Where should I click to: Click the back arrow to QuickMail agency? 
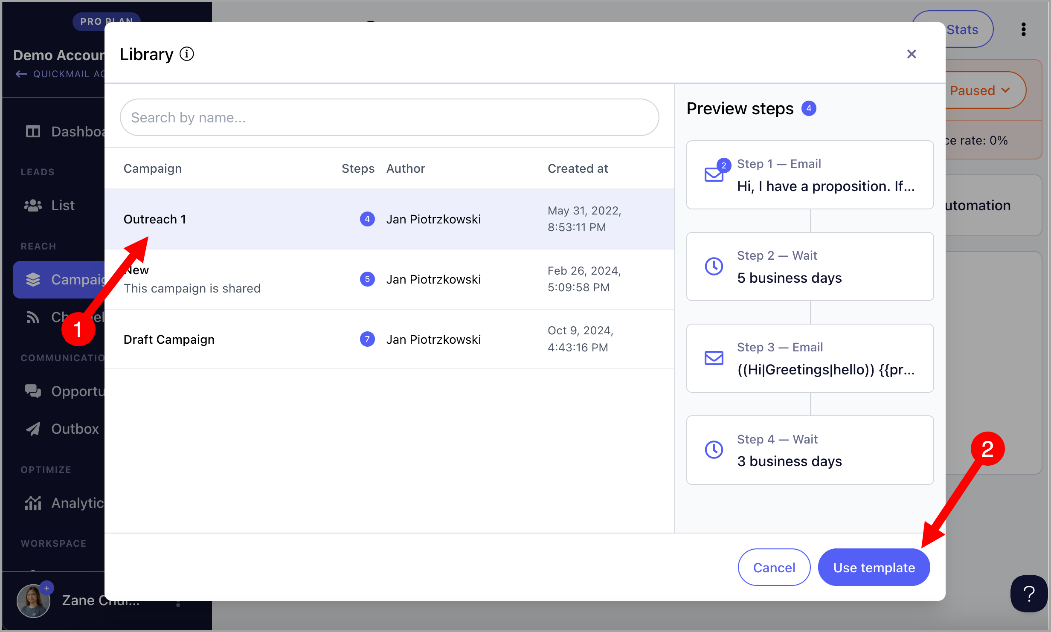coord(21,74)
